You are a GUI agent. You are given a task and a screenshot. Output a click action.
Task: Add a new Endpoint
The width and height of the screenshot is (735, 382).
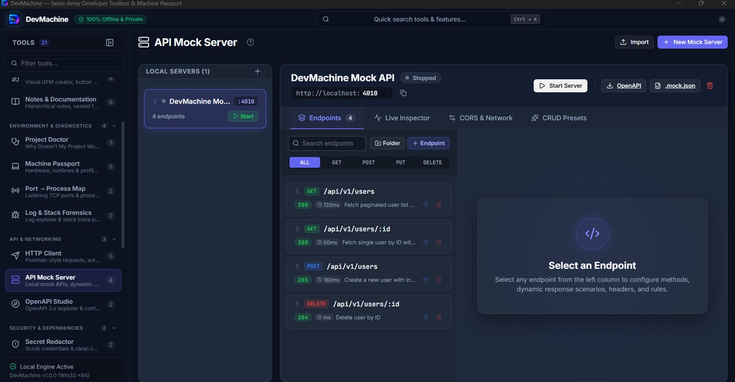[x=429, y=143]
